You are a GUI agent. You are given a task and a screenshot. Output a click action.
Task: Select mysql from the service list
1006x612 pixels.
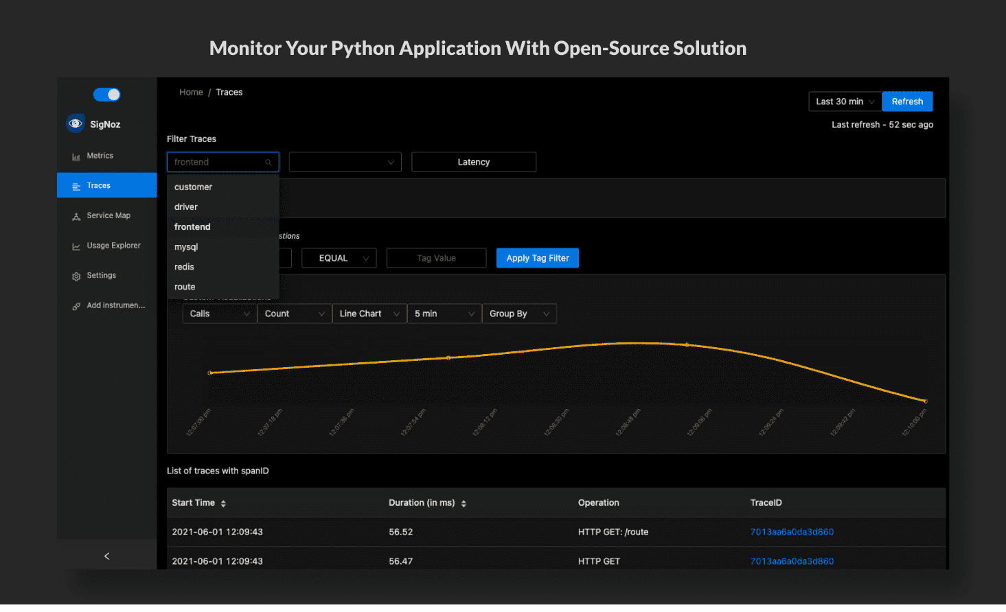(x=186, y=247)
